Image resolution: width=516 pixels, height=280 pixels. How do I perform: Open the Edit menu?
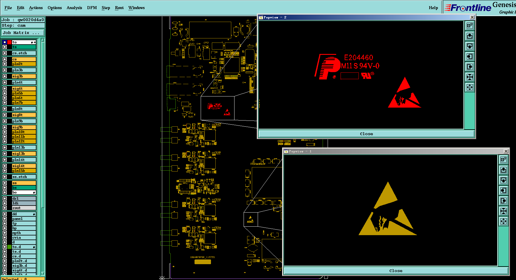click(x=21, y=8)
